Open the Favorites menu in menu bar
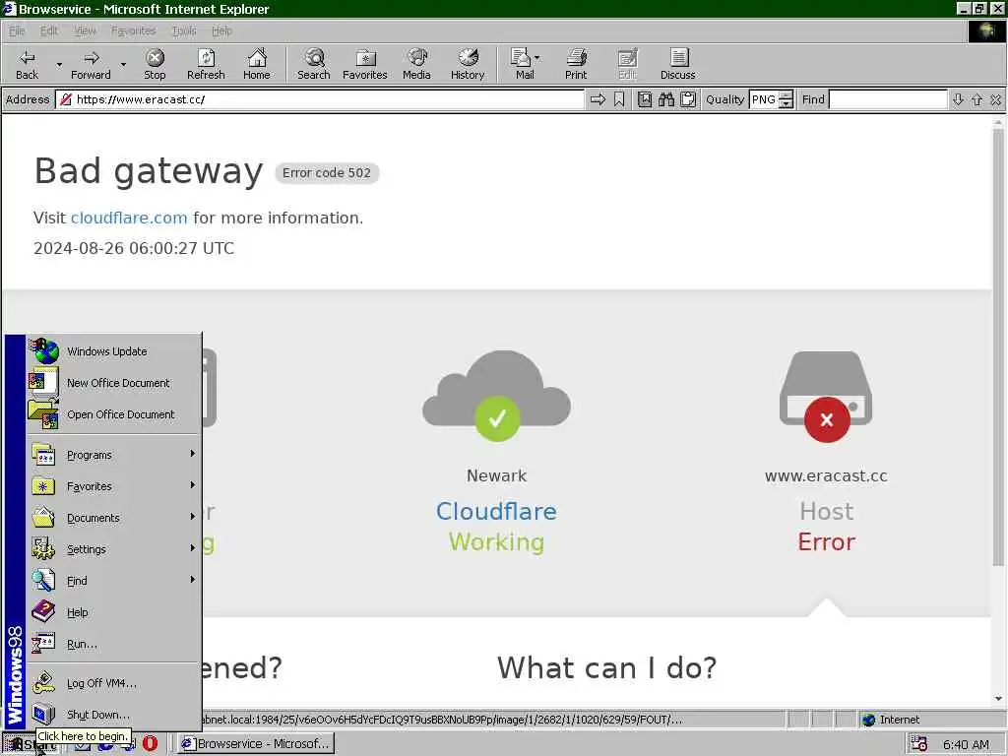The height and width of the screenshot is (756, 1008). pos(133,31)
